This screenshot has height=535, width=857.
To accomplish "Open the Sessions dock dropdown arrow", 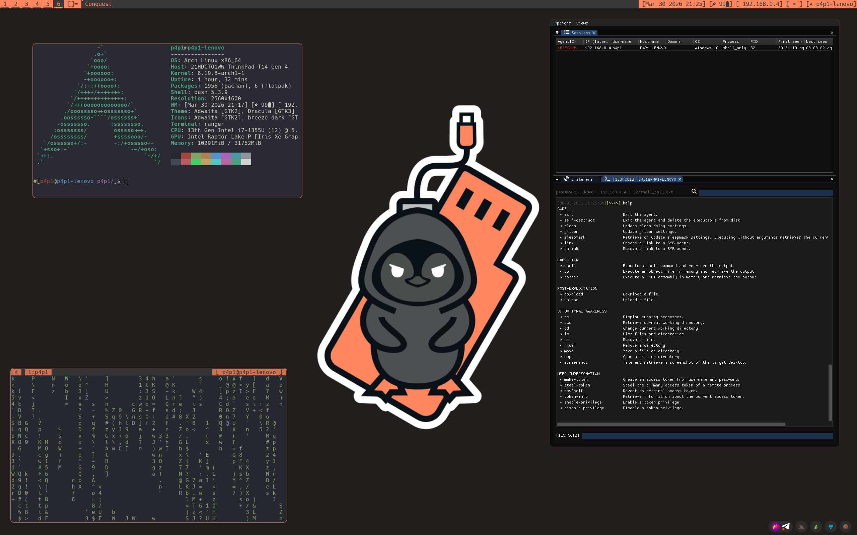I will (557, 32).
